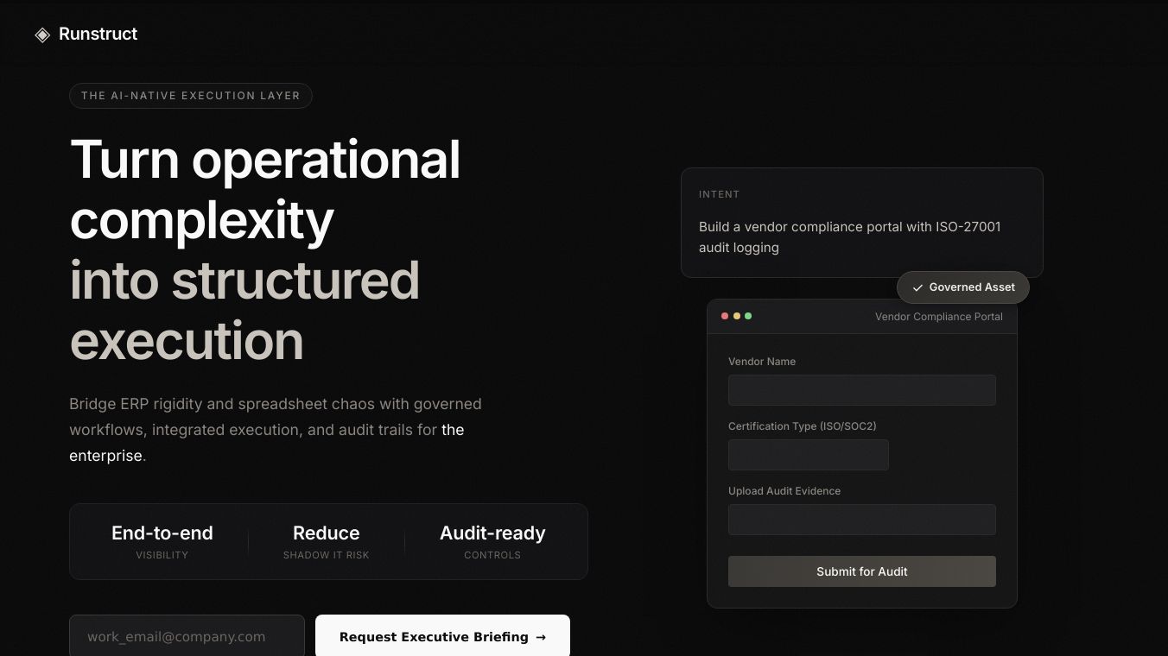The width and height of the screenshot is (1168, 656).
Task: Focus the work email input field
Action: (x=187, y=637)
